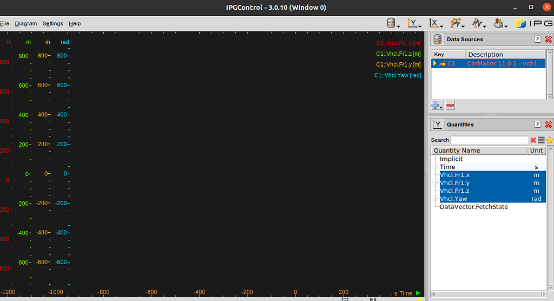554x301 pixels.
Task: Remove the selected data source with minus
Action: pos(450,106)
